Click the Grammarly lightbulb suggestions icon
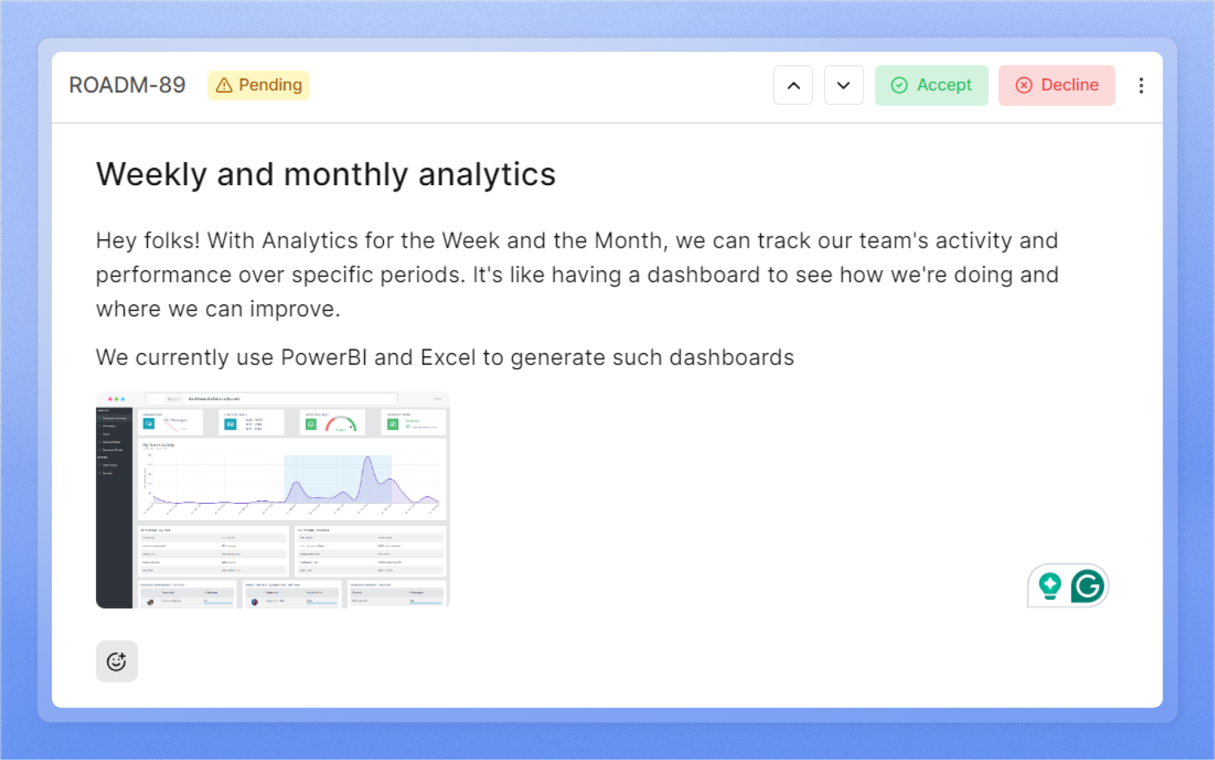The image size is (1215, 760). point(1050,585)
